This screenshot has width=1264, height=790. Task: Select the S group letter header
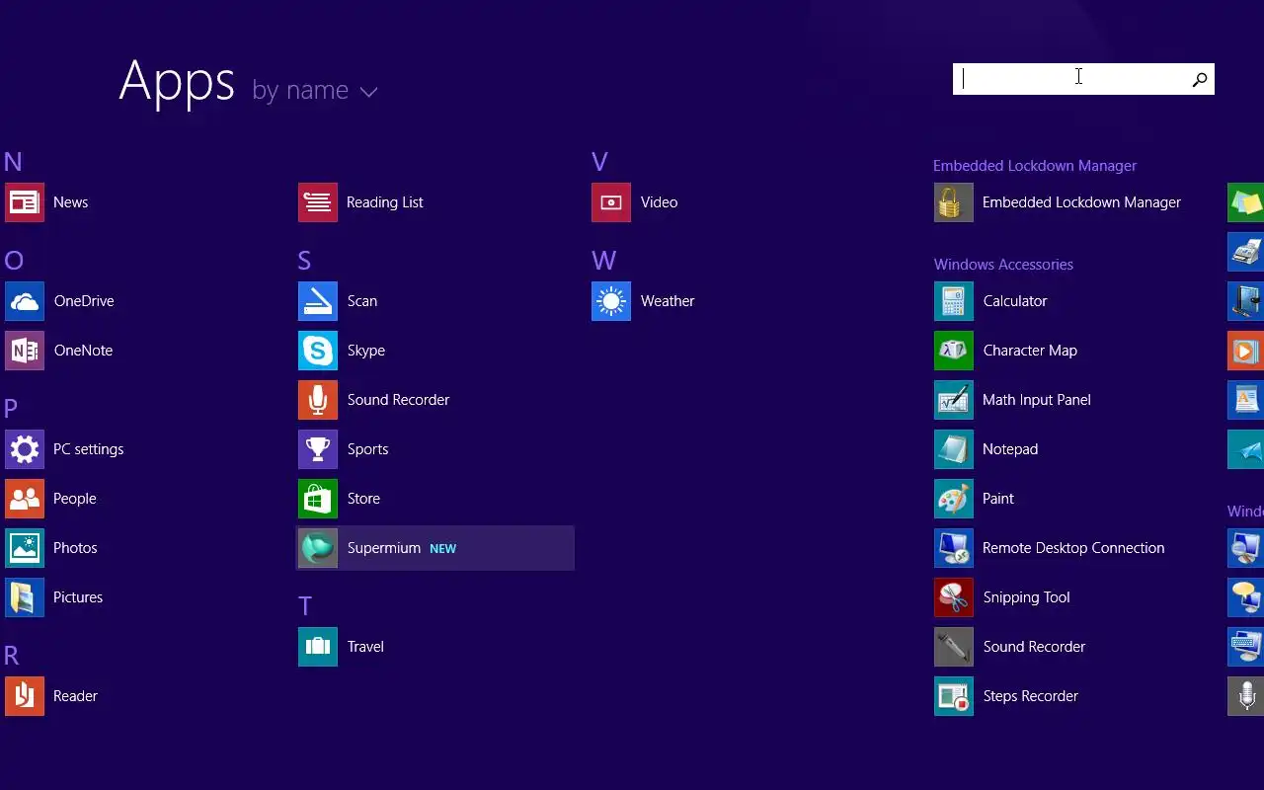[304, 261]
